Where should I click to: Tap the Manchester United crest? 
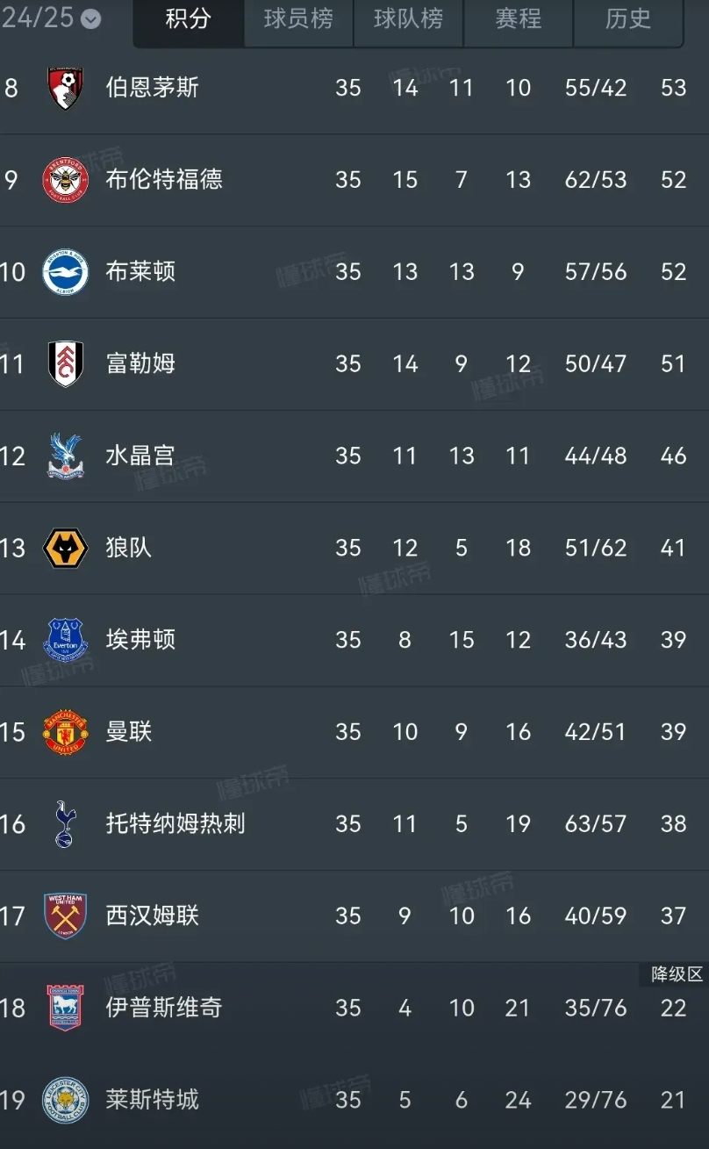[x=66, y=732]
